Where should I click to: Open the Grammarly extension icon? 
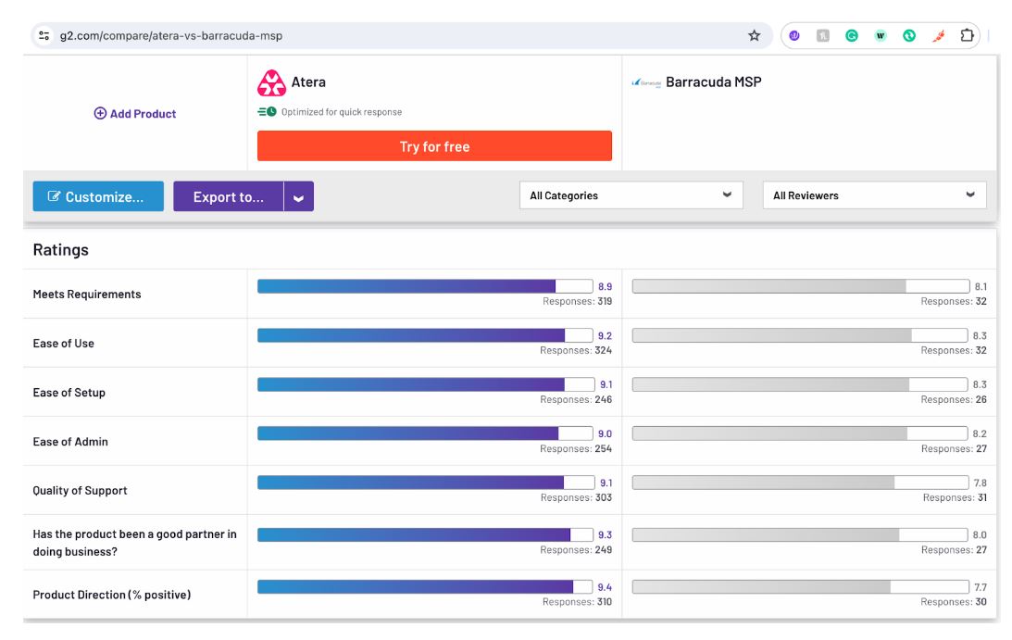tap(852, 35)
